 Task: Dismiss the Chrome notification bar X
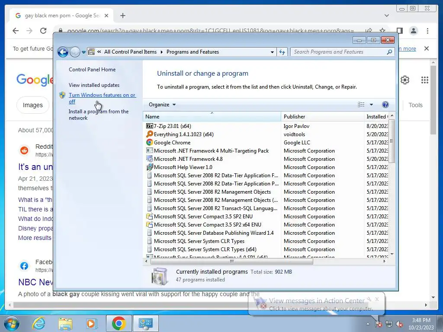coord(427,48)
